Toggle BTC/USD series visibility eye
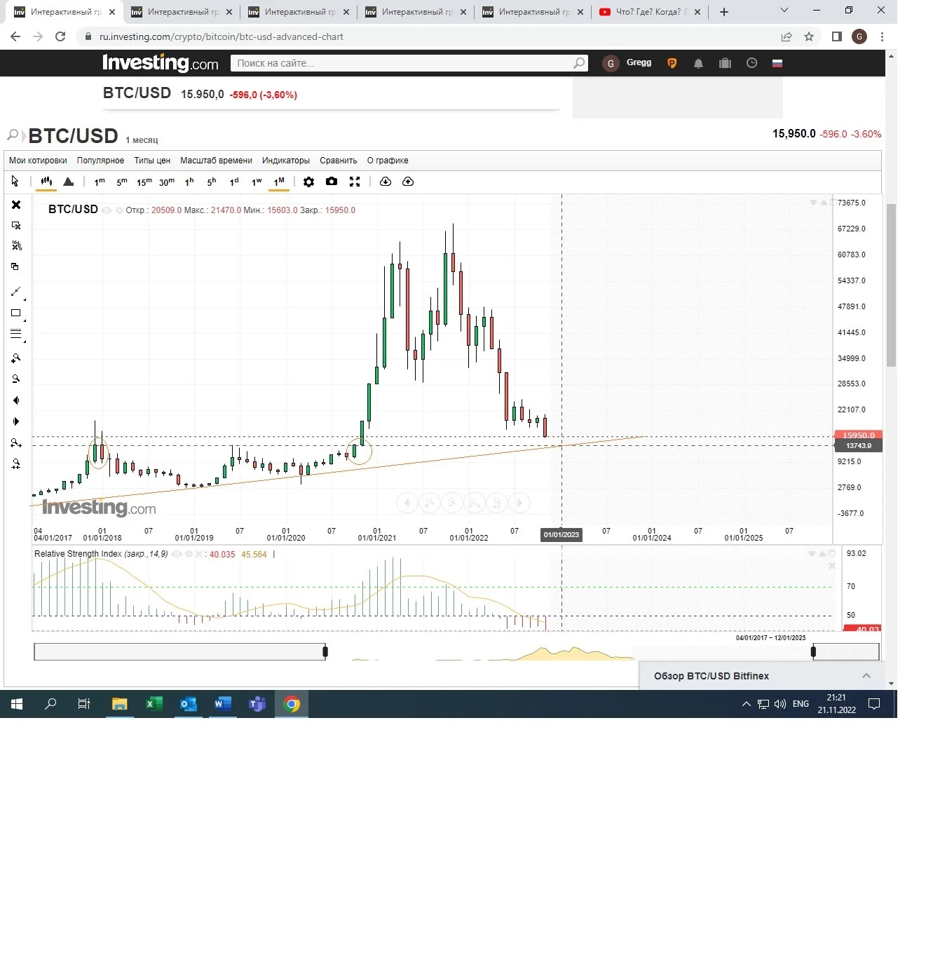This screenshot has width=926, height=955. pyautogui.click(x=107, y=210)
